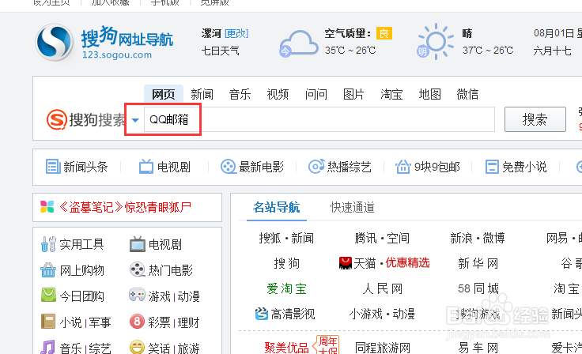This screenshot has width=582, height=354.
Task: Open the 动漫 sidebar link
Action: [x=188, y=296]
